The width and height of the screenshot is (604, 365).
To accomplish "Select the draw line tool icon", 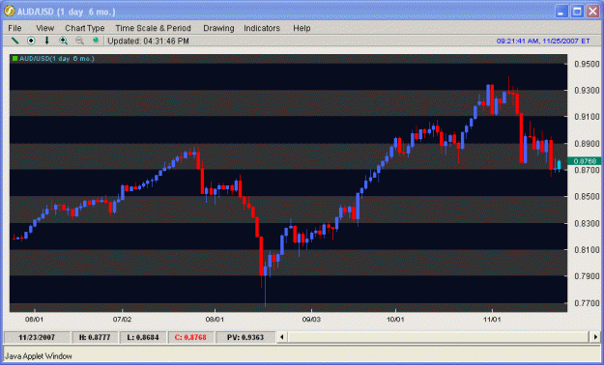I will [15, 41].
